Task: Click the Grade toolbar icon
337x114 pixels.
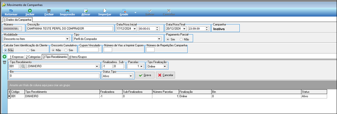Action: coord(124,11)
